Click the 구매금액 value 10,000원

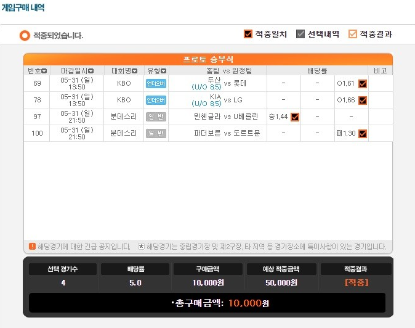(208, 283)
